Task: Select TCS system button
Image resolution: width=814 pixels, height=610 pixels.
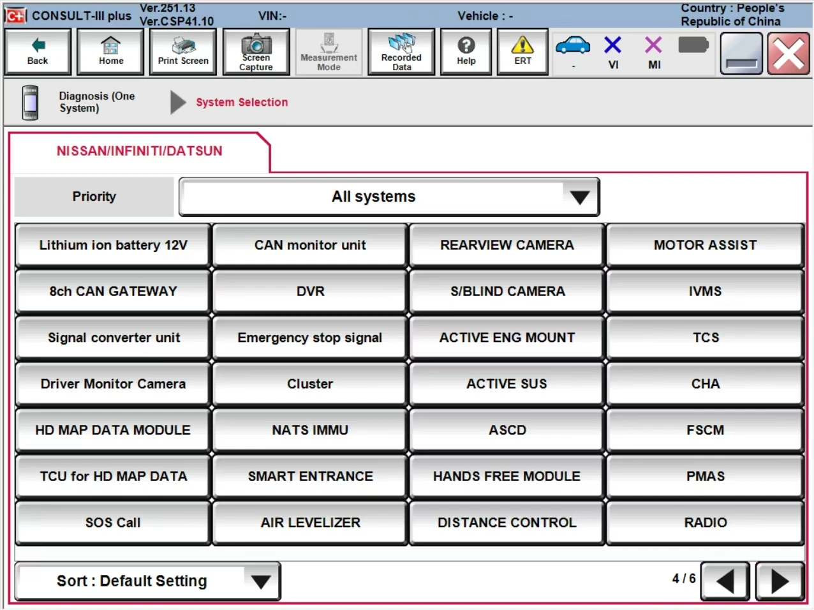Action: 705,338
